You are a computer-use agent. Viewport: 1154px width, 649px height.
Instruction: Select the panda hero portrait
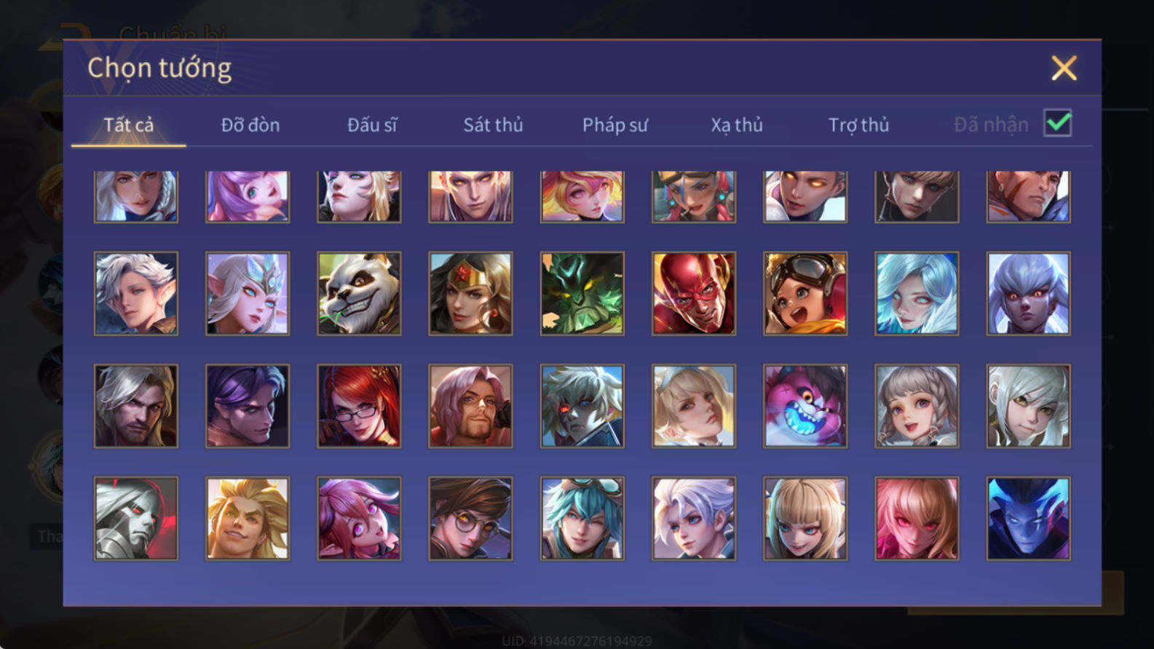[359, 293]
